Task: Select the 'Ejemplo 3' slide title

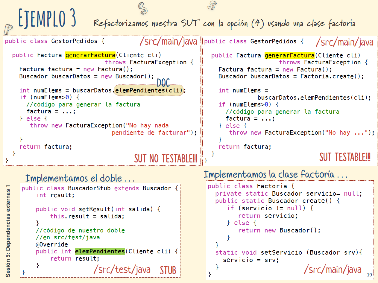Action: 47,19
